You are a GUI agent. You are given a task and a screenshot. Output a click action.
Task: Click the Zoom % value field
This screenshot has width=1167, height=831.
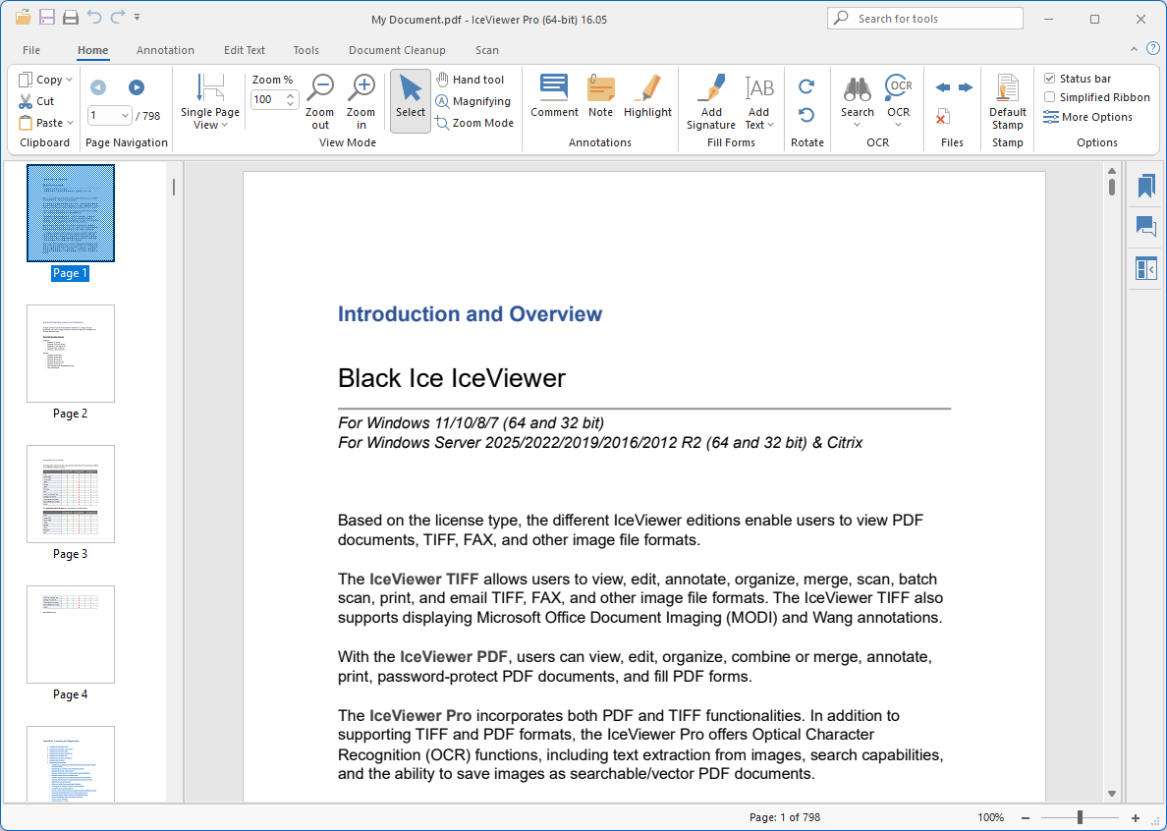tap(267, 99)
